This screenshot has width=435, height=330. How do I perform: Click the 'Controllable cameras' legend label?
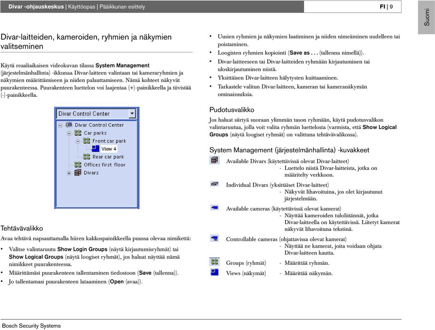[252, 239]
